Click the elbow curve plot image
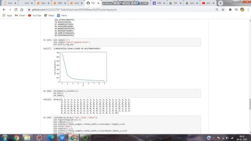Viewport: 251px width, 141px height. (80, 69)
